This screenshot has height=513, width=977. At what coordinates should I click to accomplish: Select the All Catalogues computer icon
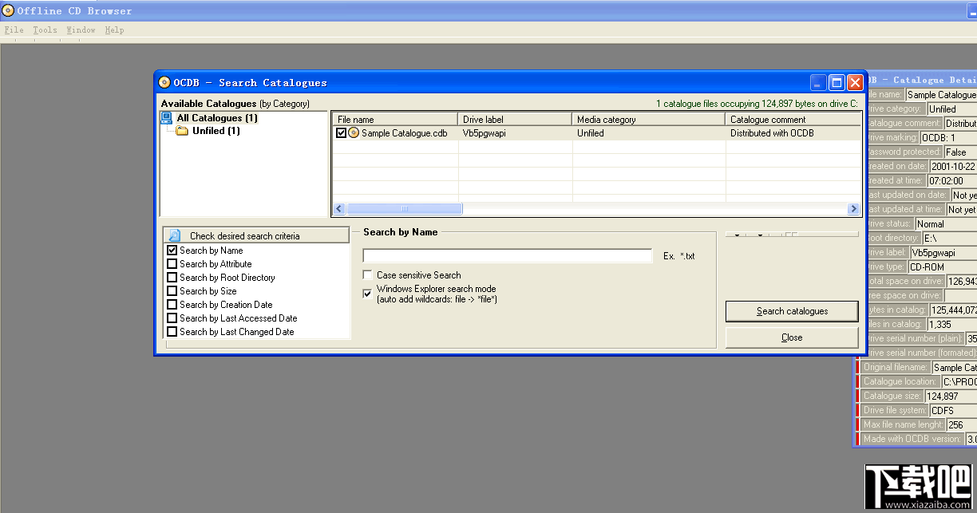point(166,118)
